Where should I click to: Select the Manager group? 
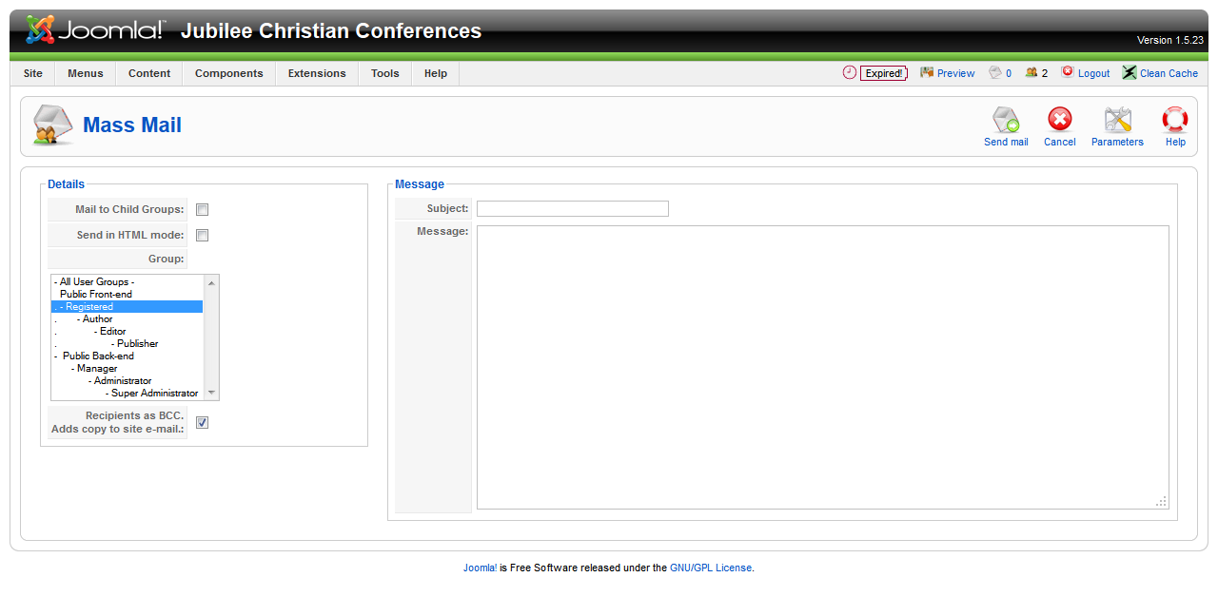[x=128, y=368]
